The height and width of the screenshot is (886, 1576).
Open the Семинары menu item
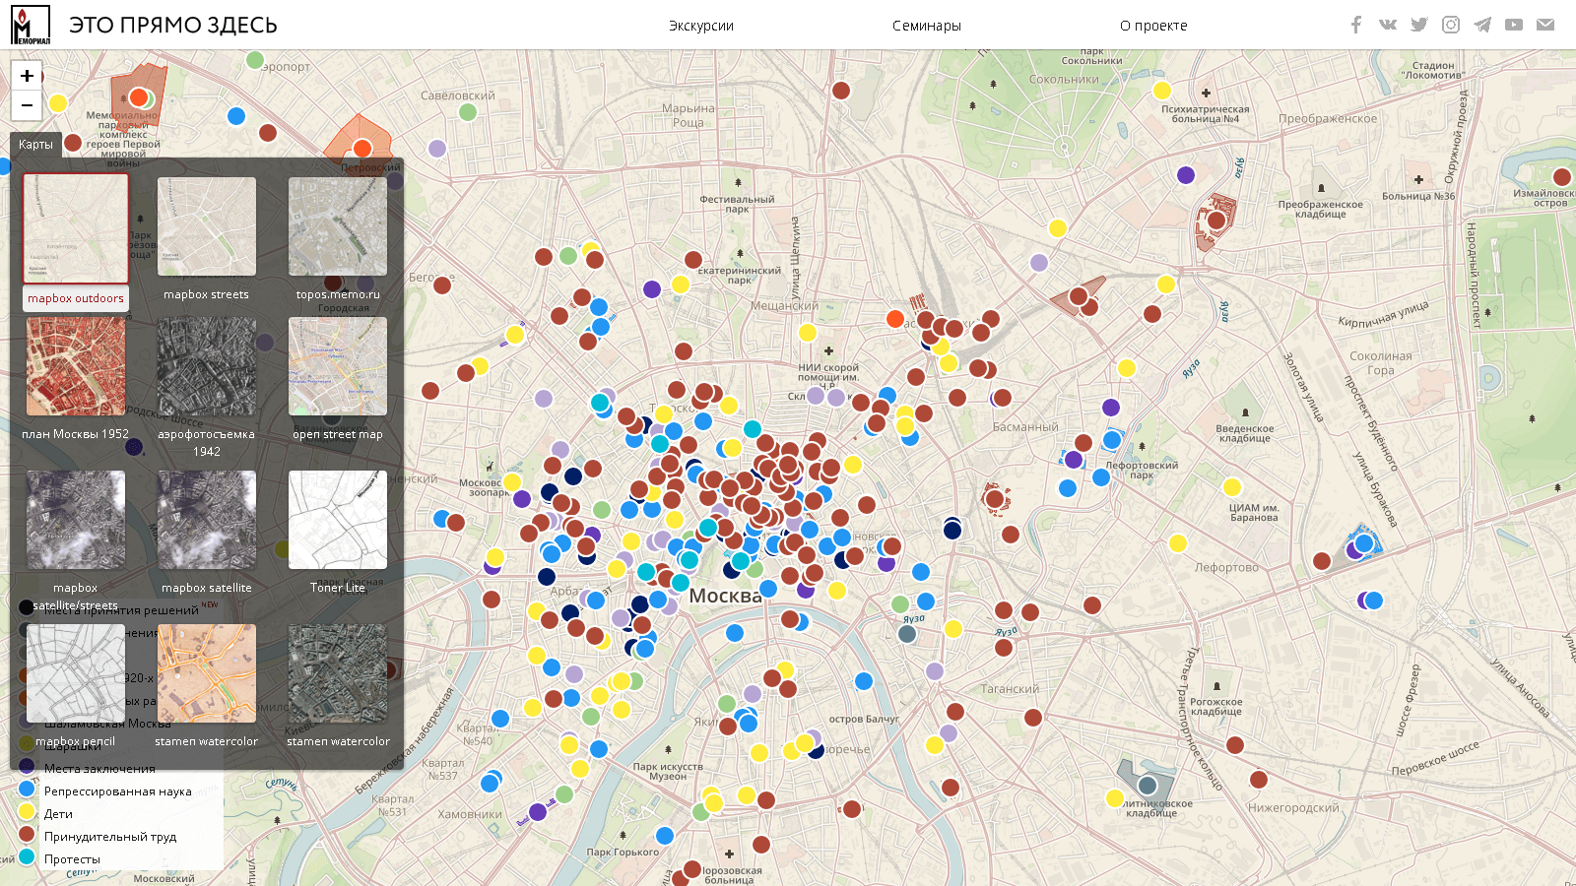tap(926, 26)
